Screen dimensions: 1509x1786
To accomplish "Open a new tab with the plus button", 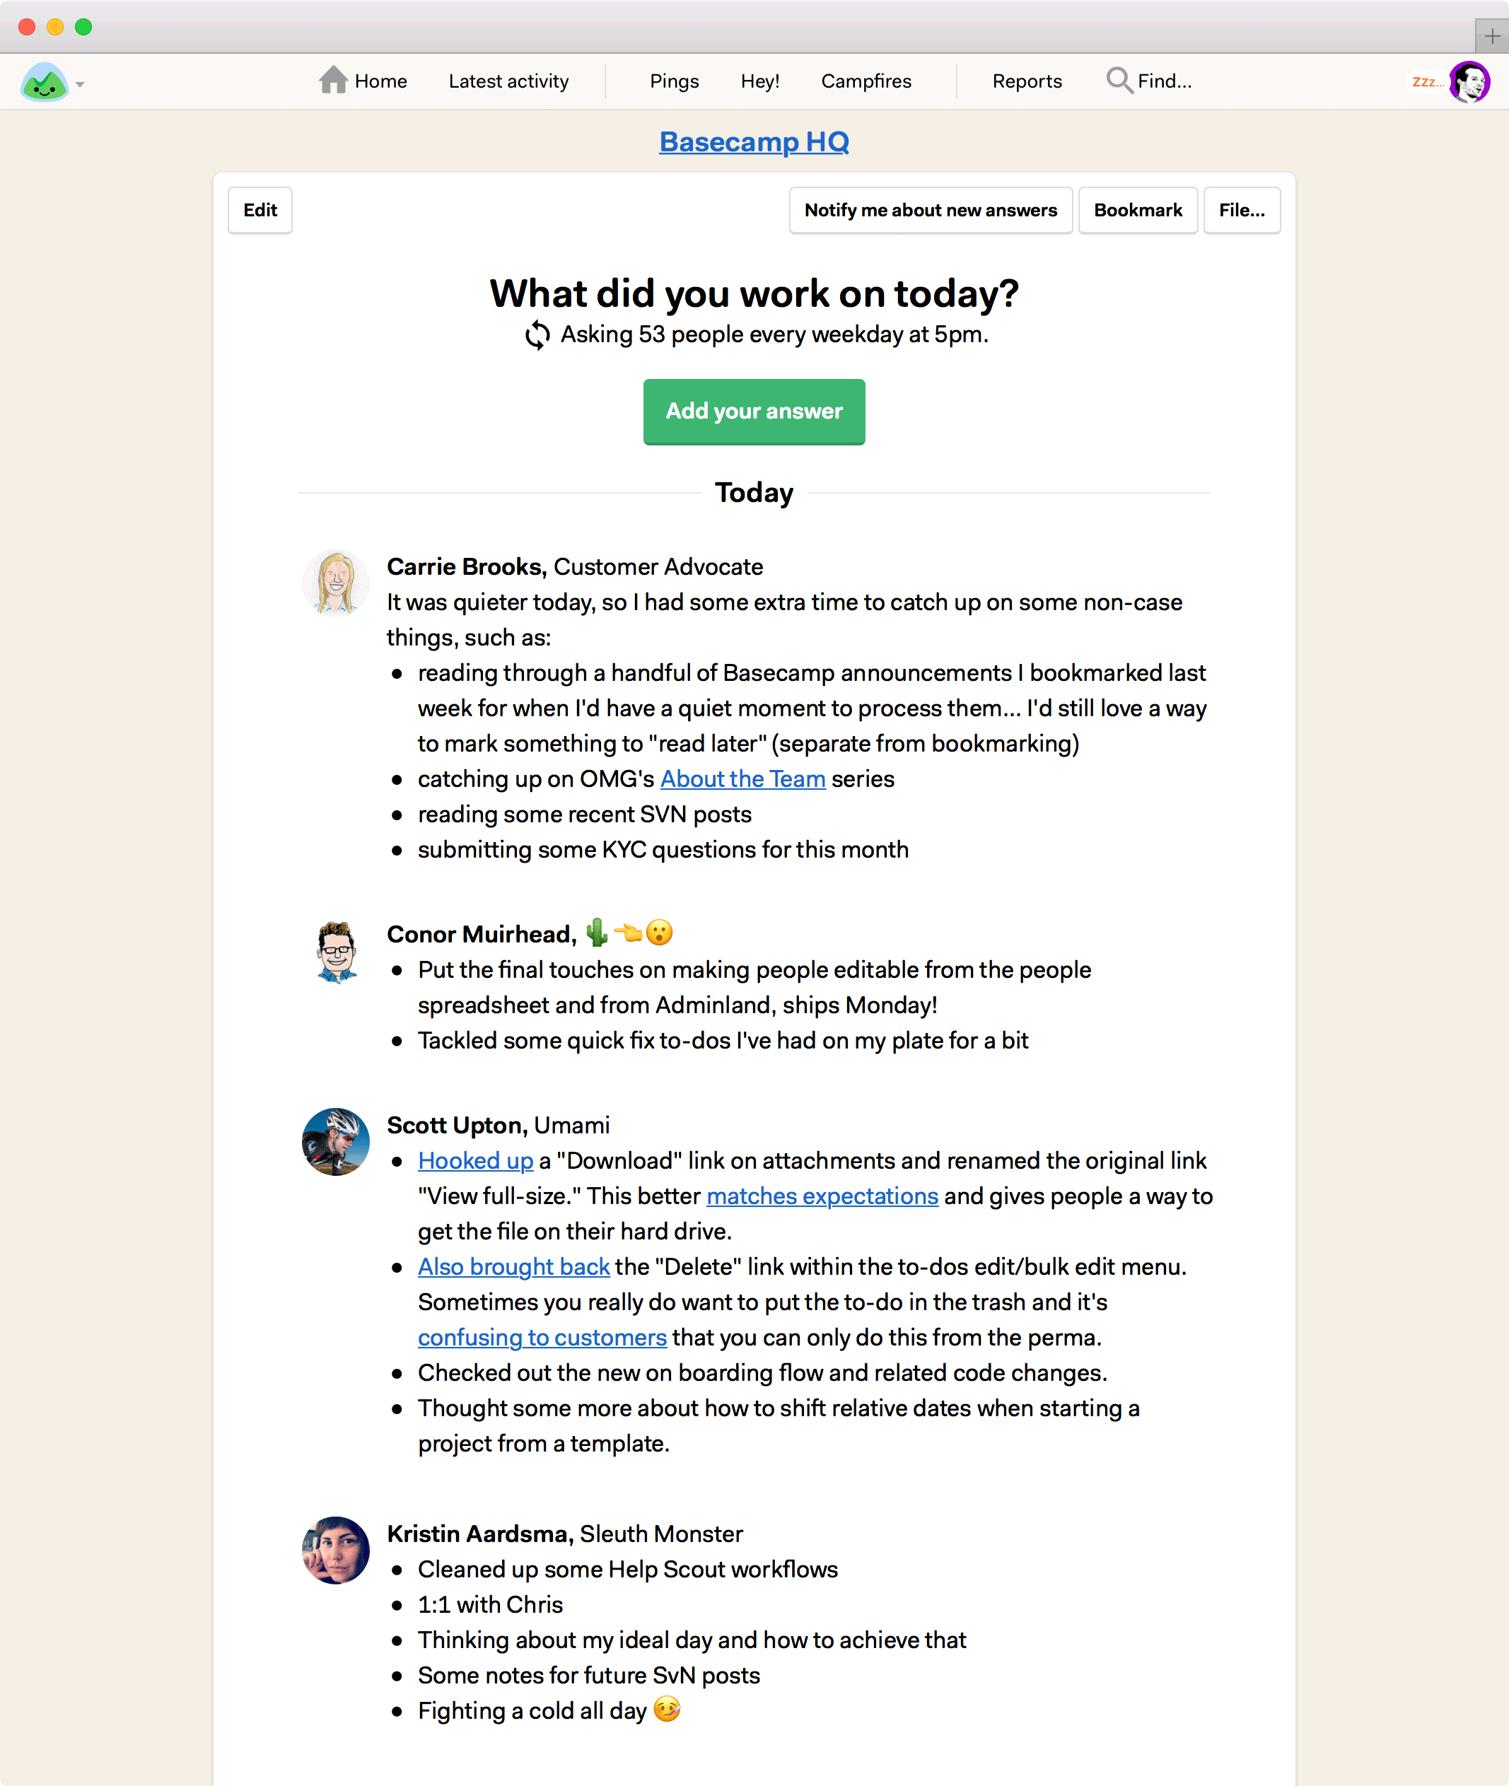I will [1492, 36].
